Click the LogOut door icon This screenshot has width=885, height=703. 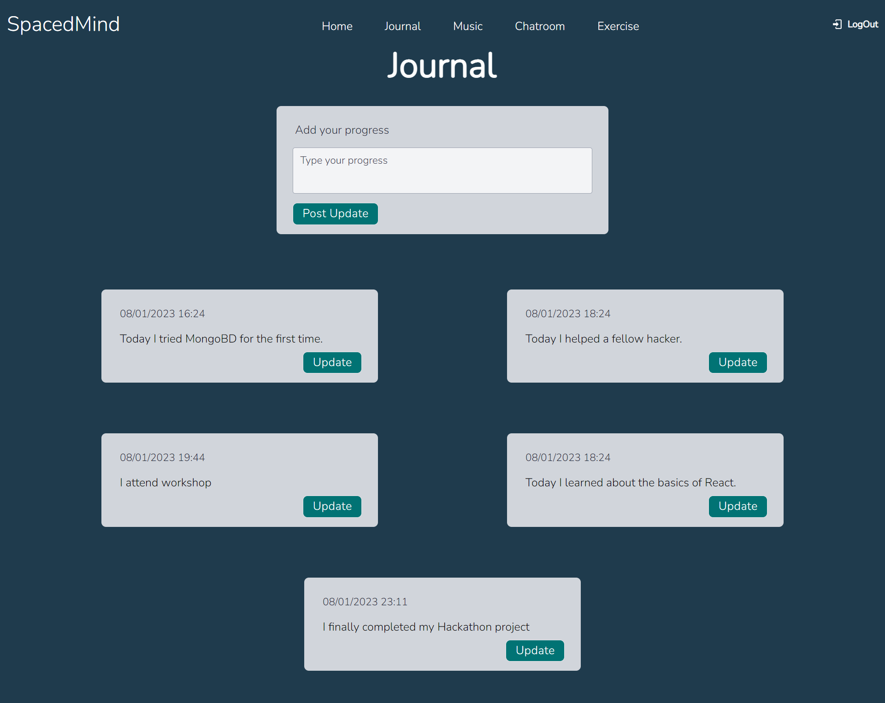pyautogui.click(x=837, y=24)
